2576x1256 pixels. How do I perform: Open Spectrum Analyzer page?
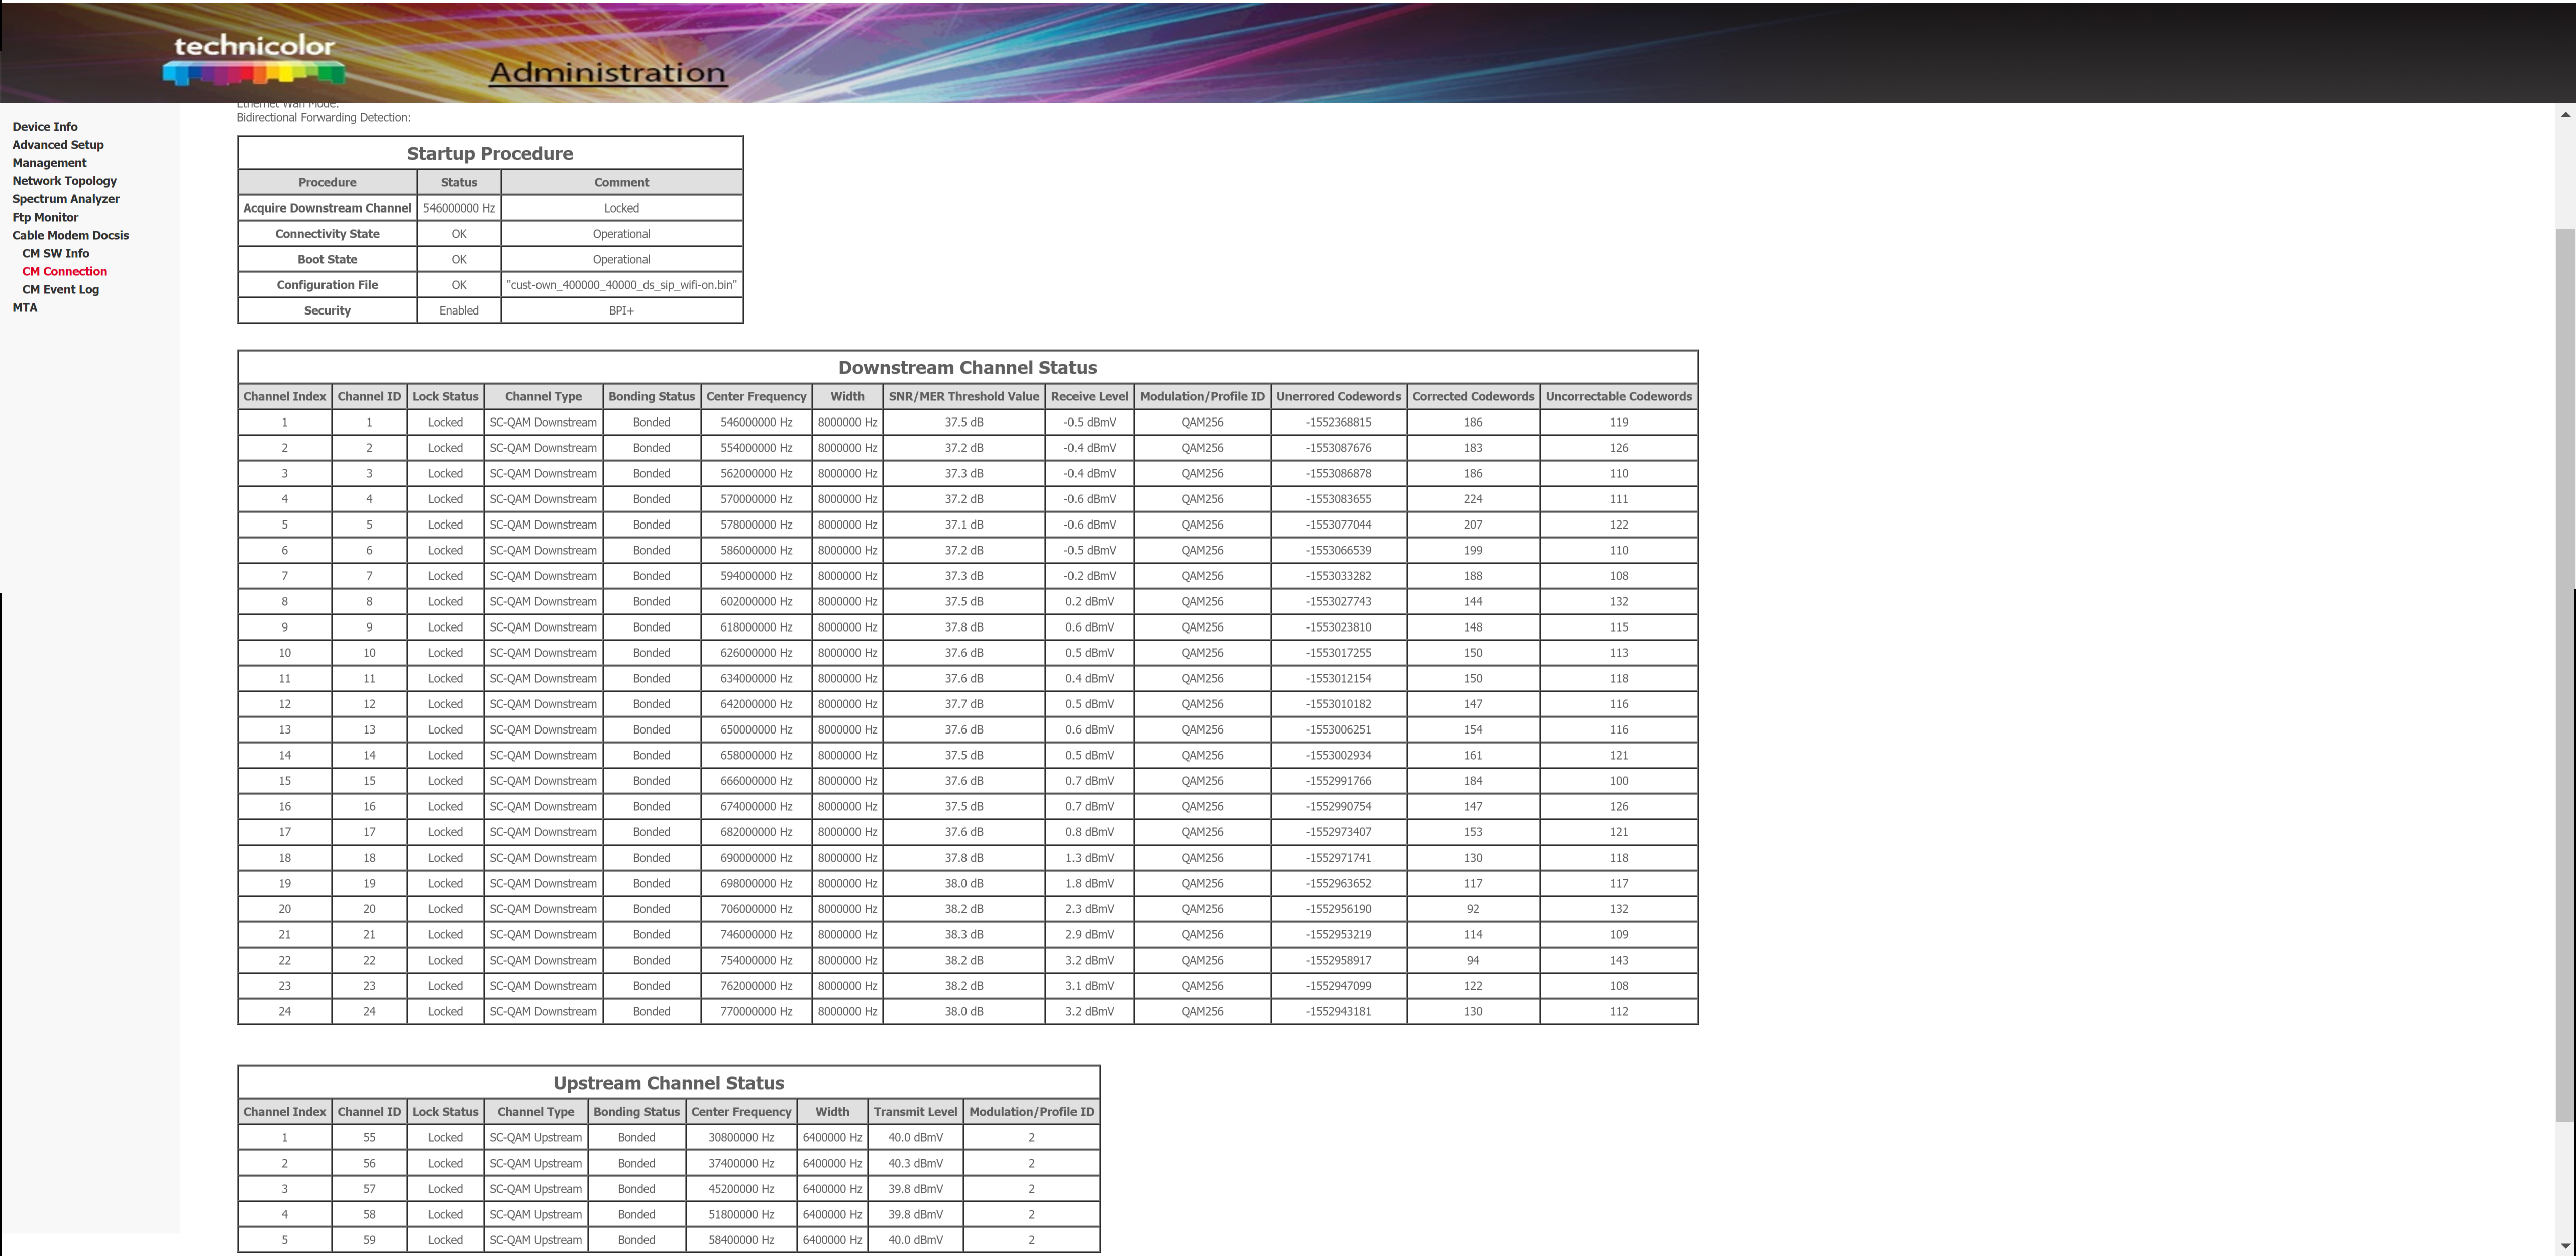click(65, 199)
